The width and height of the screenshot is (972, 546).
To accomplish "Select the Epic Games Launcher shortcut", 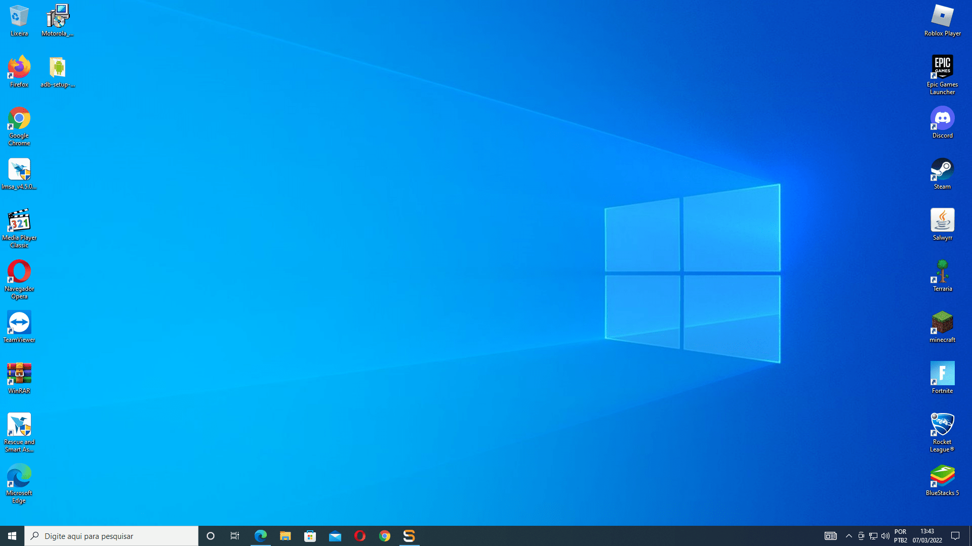I will pyautogui.click(x=942, y=75).
